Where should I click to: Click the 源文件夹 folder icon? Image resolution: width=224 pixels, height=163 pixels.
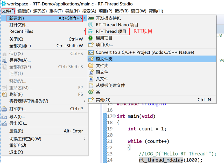(91, 59)
